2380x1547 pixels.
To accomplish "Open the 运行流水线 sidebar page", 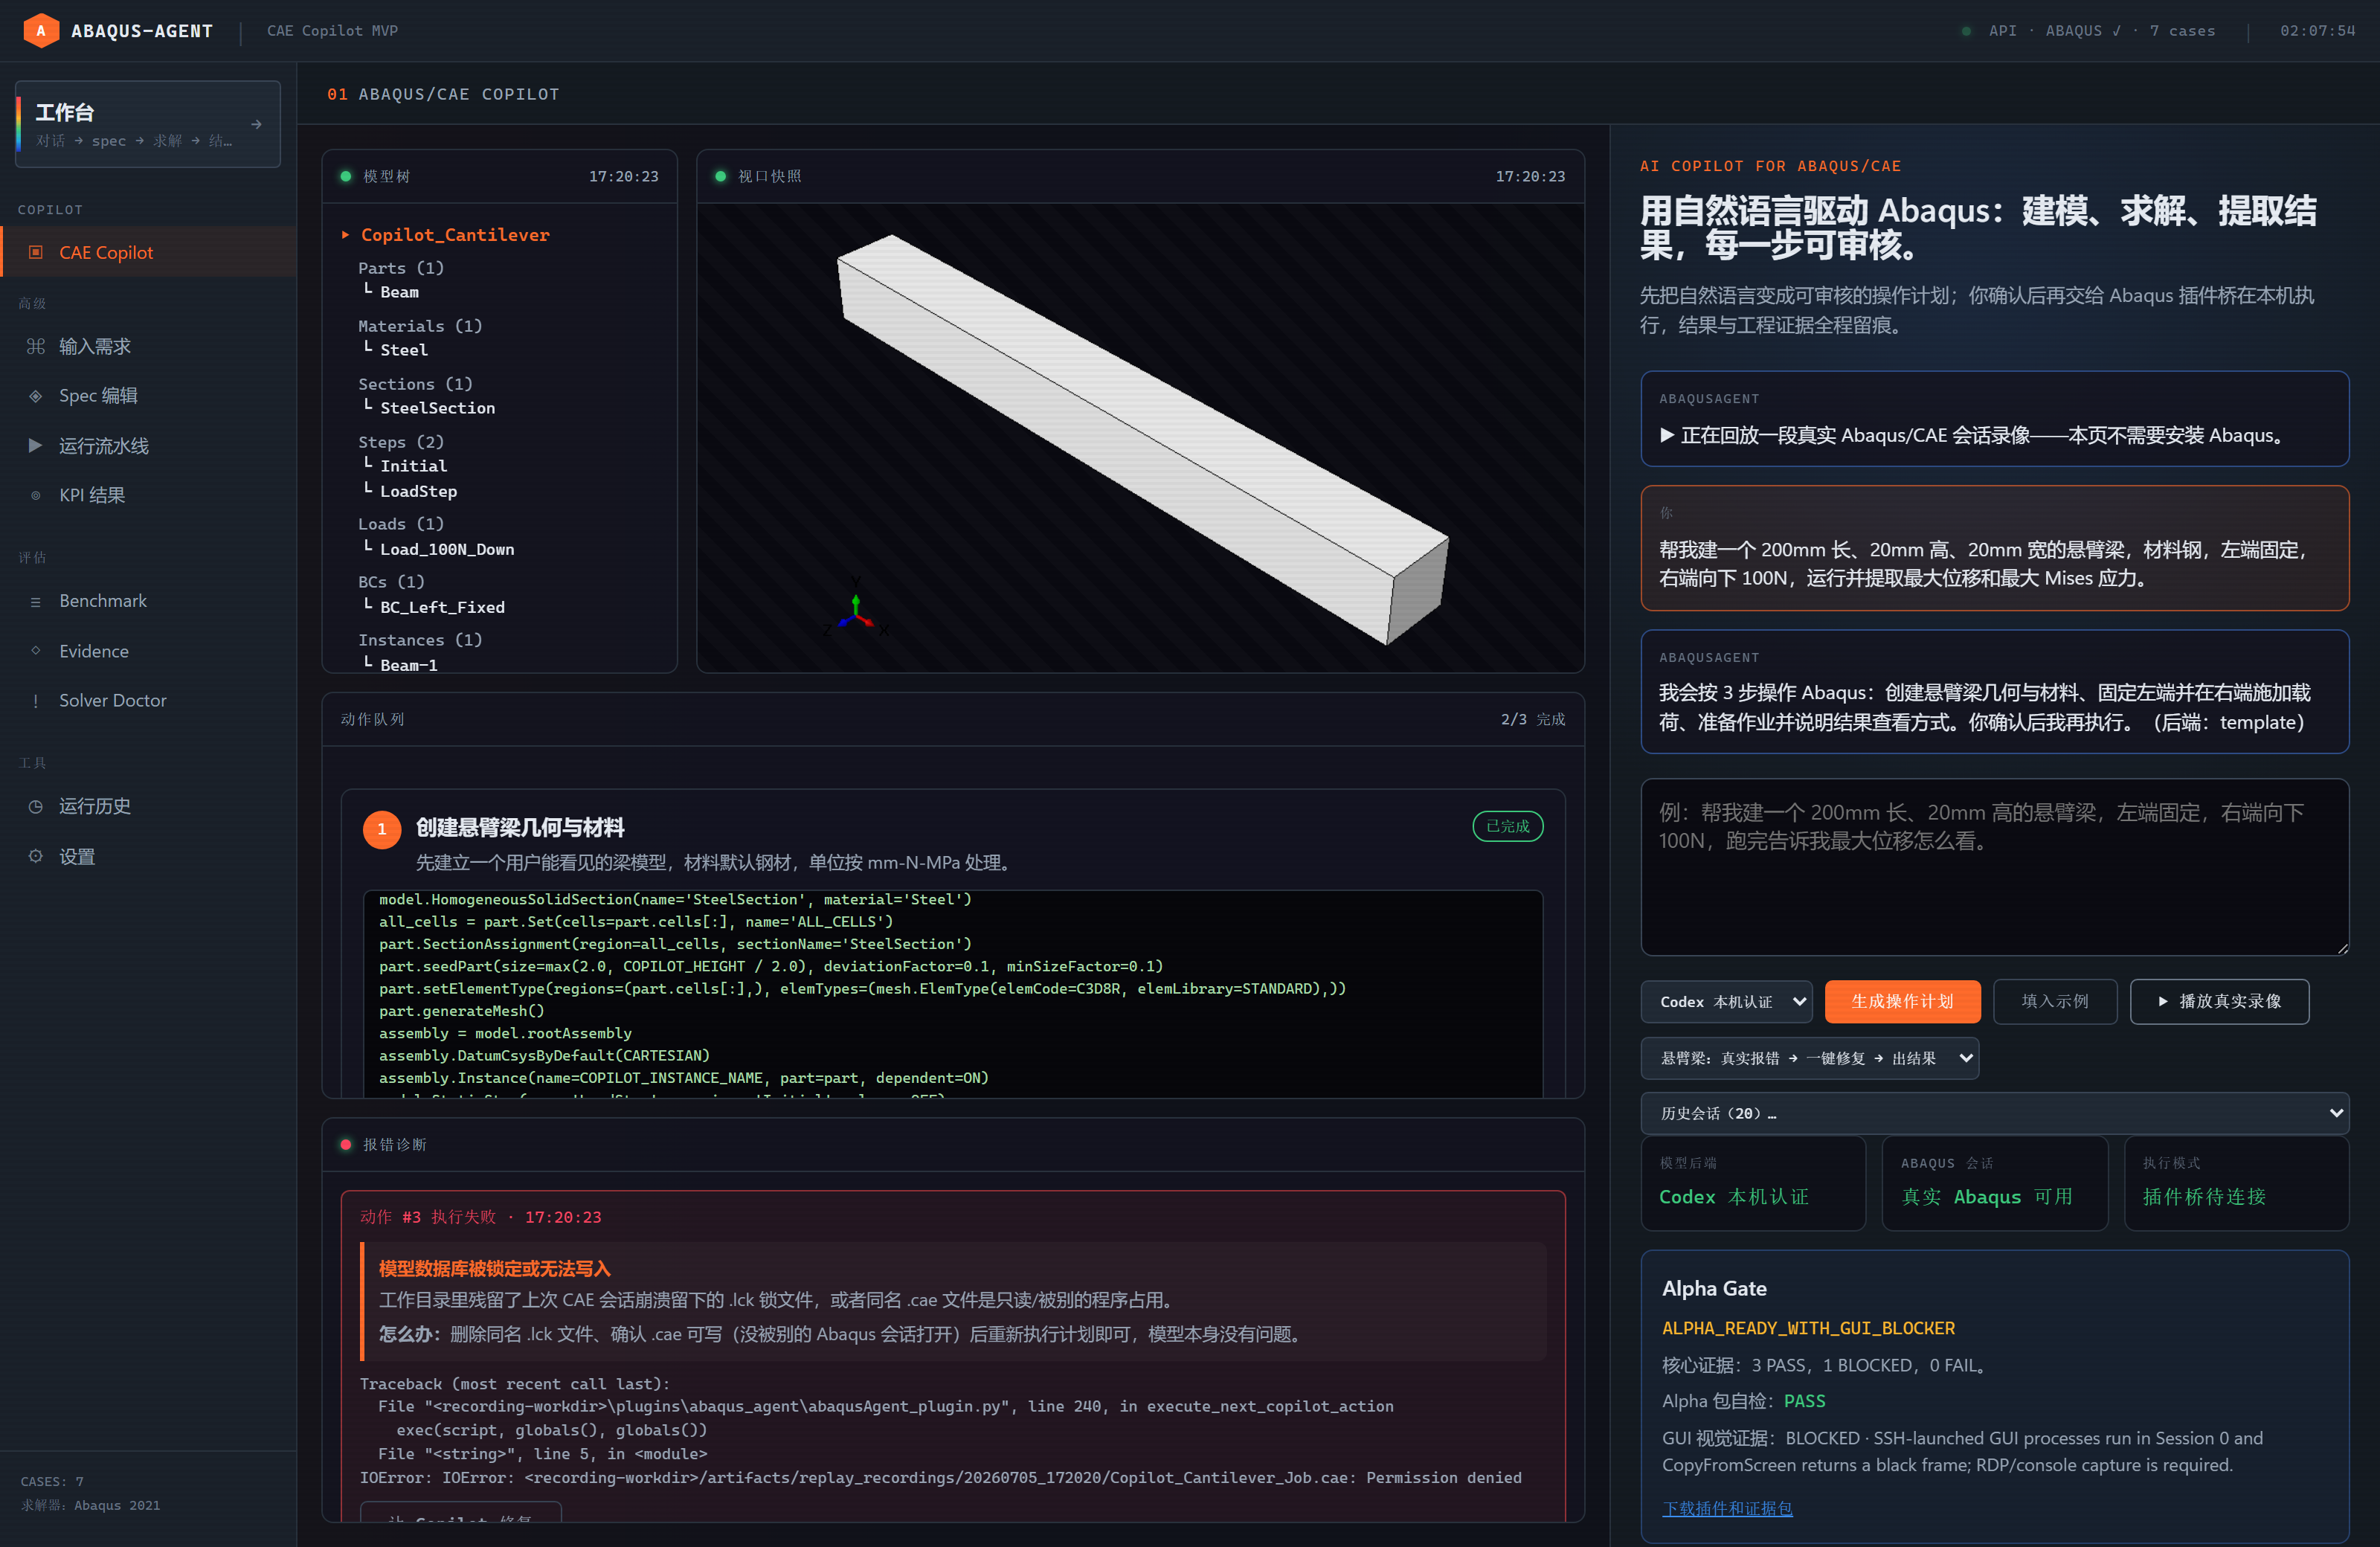I will [x=148, y=446].
